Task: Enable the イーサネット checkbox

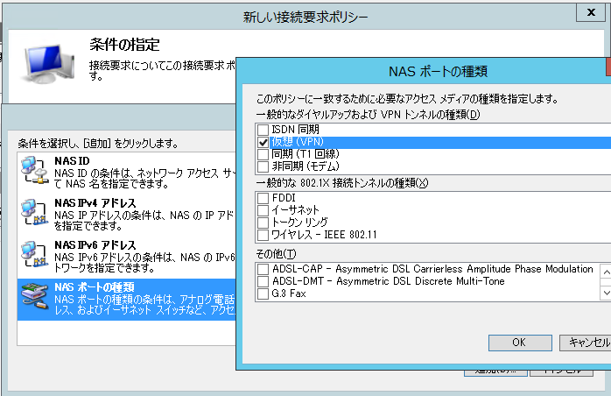Action: point(263,210)
